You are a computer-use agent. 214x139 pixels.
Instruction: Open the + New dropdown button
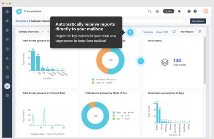coord(168,11)
